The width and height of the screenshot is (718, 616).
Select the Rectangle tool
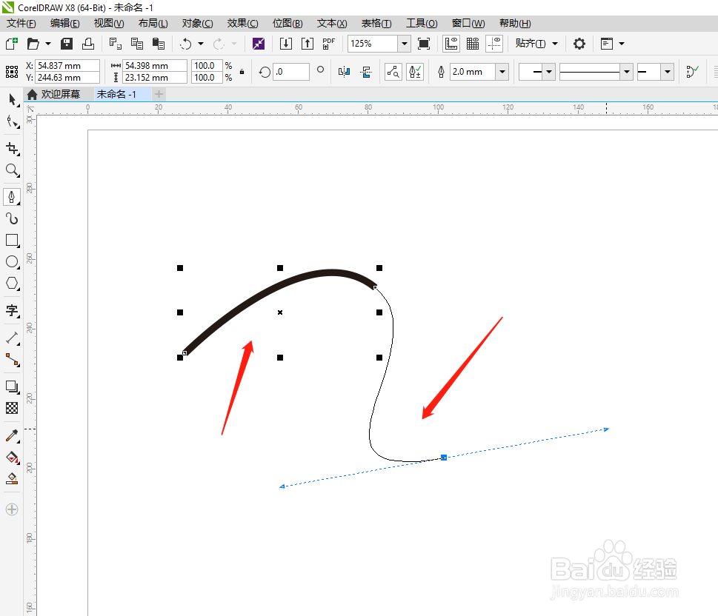pos(12,241)
